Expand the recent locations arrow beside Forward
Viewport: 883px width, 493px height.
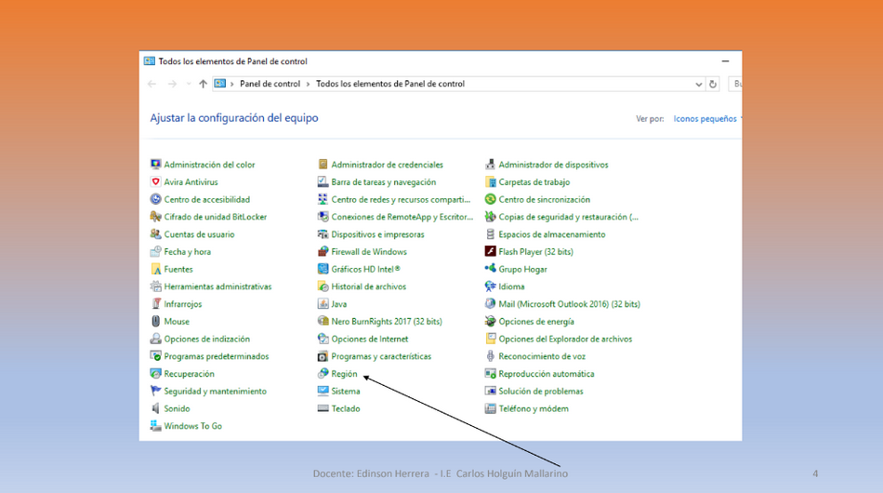(x=188, y=84)
